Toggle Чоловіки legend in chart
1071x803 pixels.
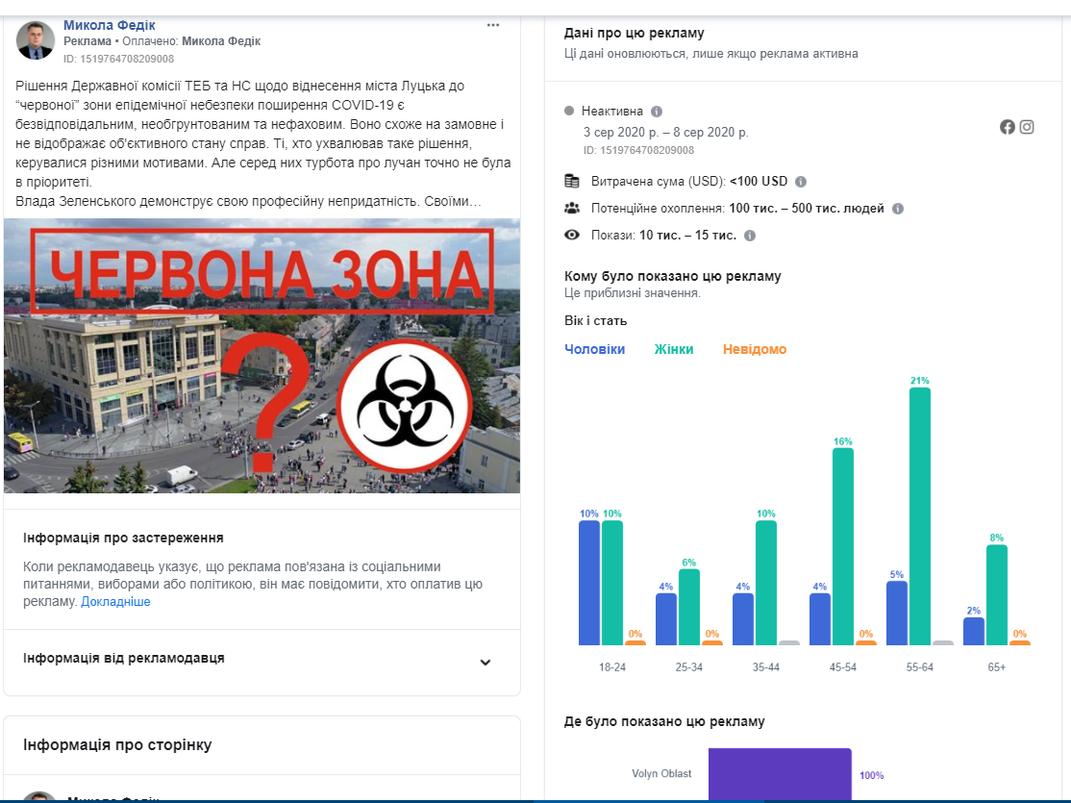pyautogui.click(x=594, y=349)
